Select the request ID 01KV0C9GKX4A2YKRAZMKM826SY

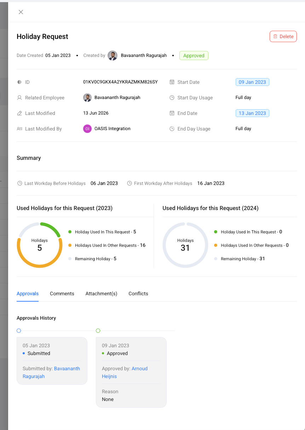tap(120, 82)
